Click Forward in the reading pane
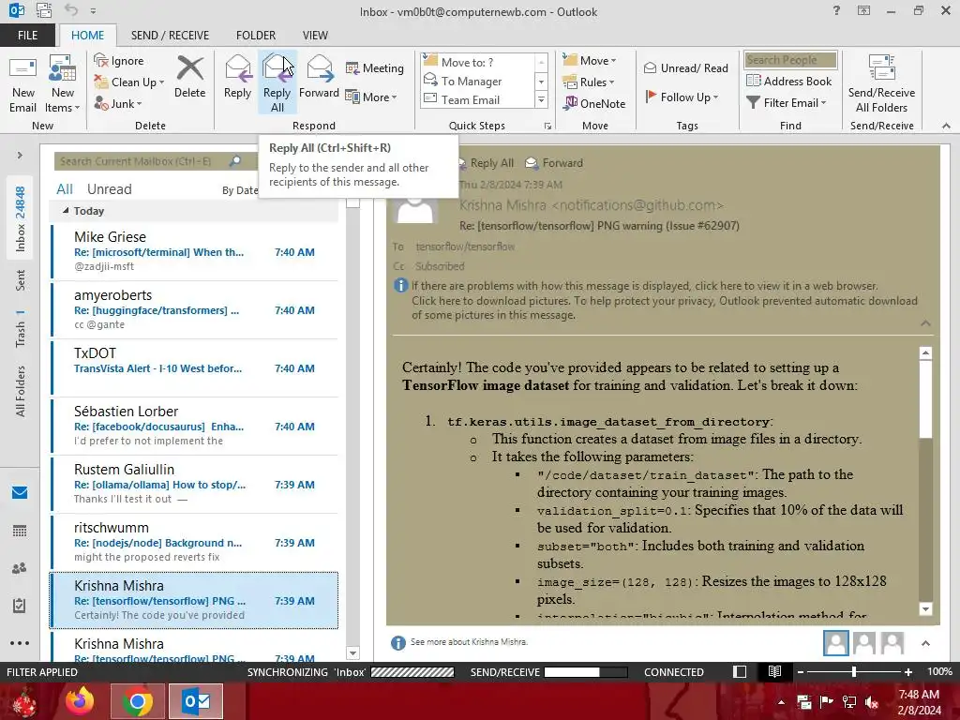The image size is (960, 720). pyautogui.click(x=555, y=163)
